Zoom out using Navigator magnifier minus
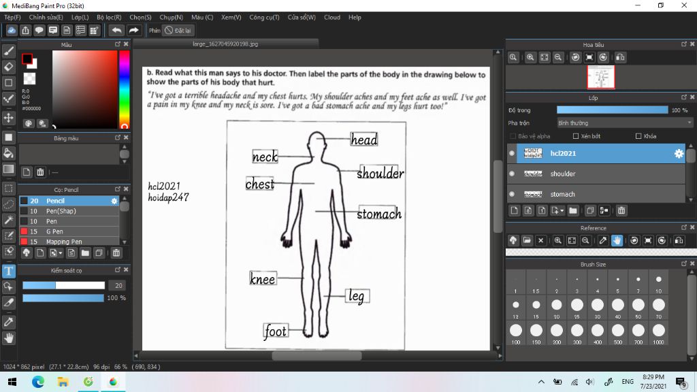Viewport: 697px width, 392px height. [558, 57]
